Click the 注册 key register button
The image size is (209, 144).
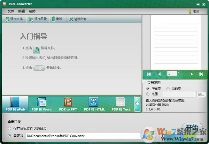193,12
